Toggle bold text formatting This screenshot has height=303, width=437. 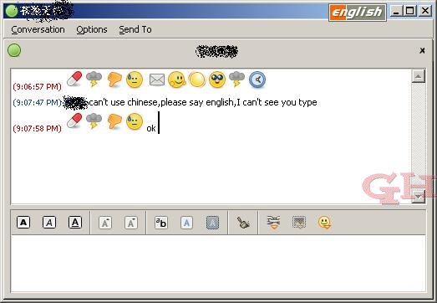tap(23, 223)
